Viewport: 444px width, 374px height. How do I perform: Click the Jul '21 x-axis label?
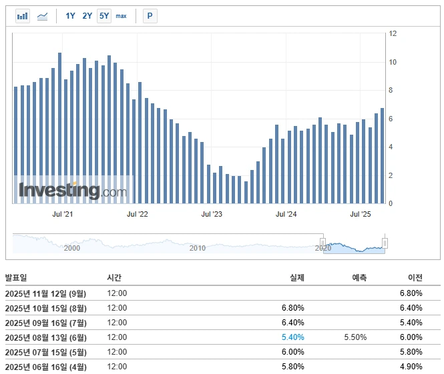62,214
